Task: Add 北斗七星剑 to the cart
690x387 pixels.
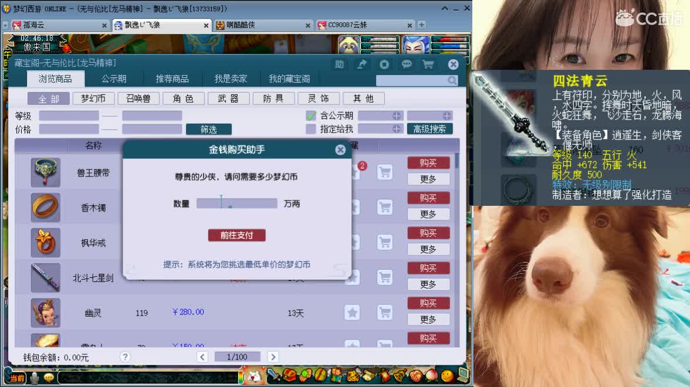Action: point(385,277)
